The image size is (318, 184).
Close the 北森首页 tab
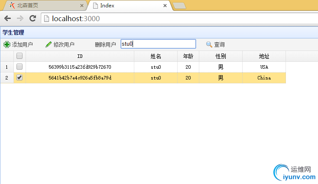click(x=82, y=6)
